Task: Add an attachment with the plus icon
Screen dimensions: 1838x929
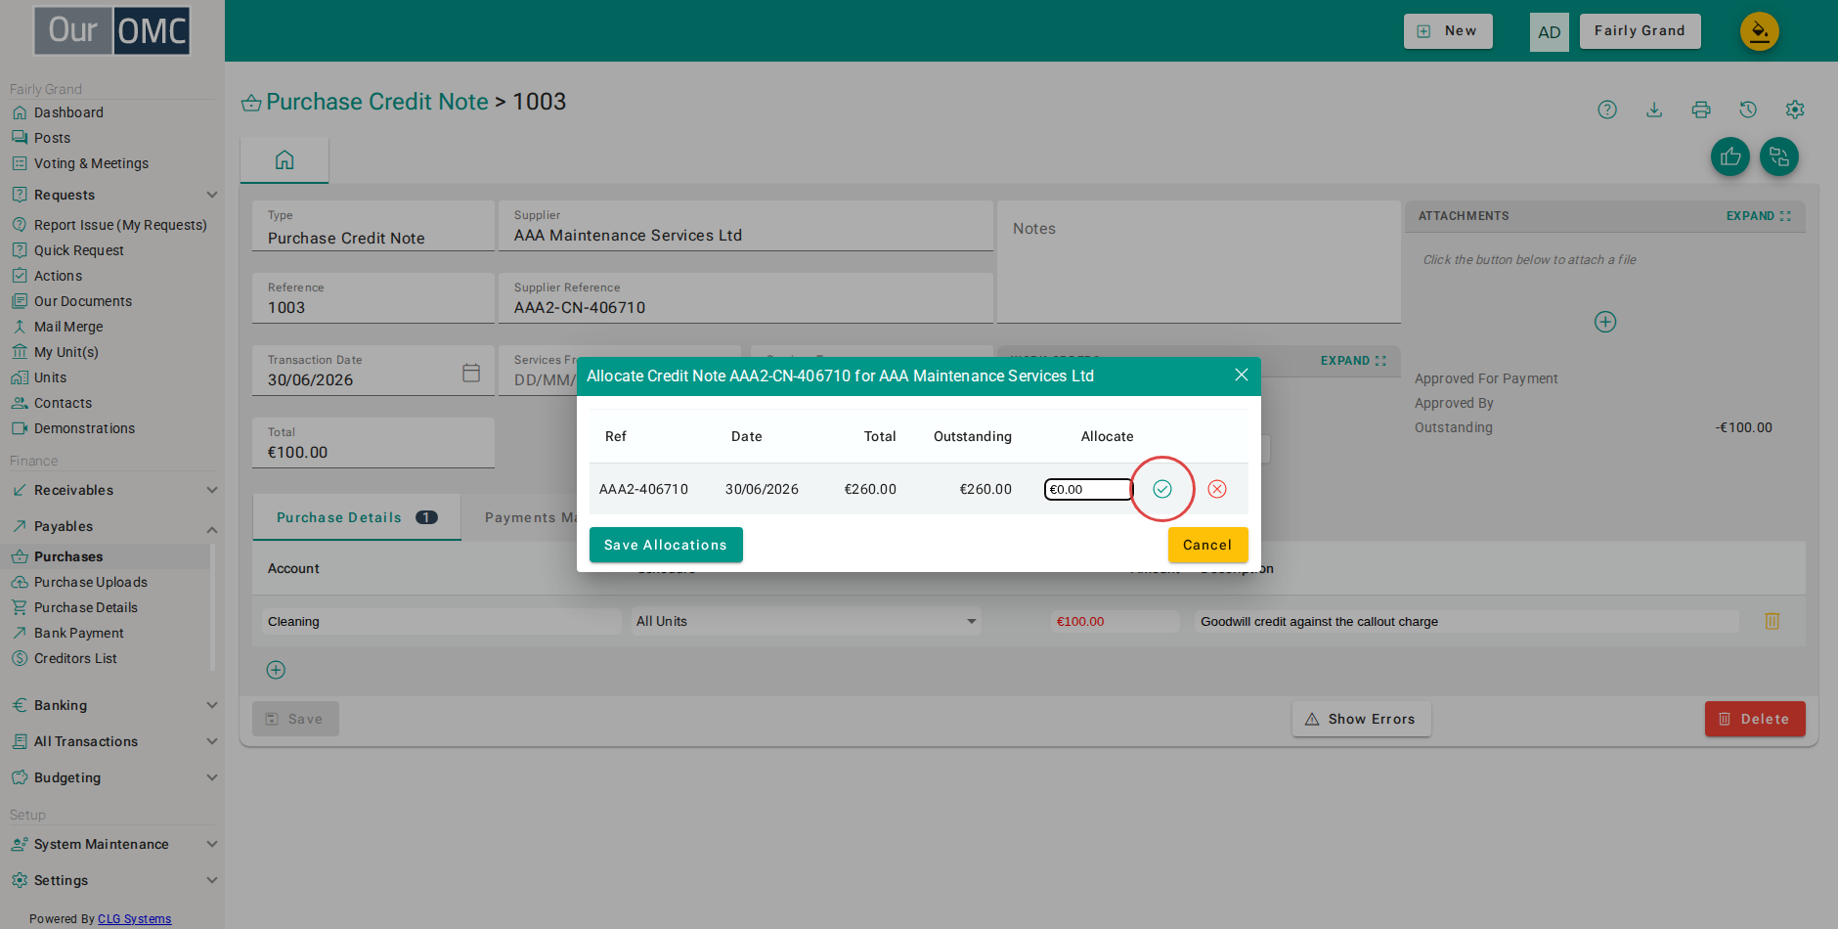Action: pos(1605,322)
